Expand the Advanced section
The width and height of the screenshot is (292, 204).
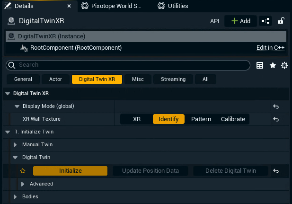pos(23,184)
